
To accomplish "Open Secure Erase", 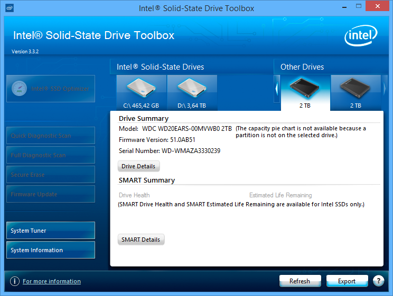I will [51, 175].
